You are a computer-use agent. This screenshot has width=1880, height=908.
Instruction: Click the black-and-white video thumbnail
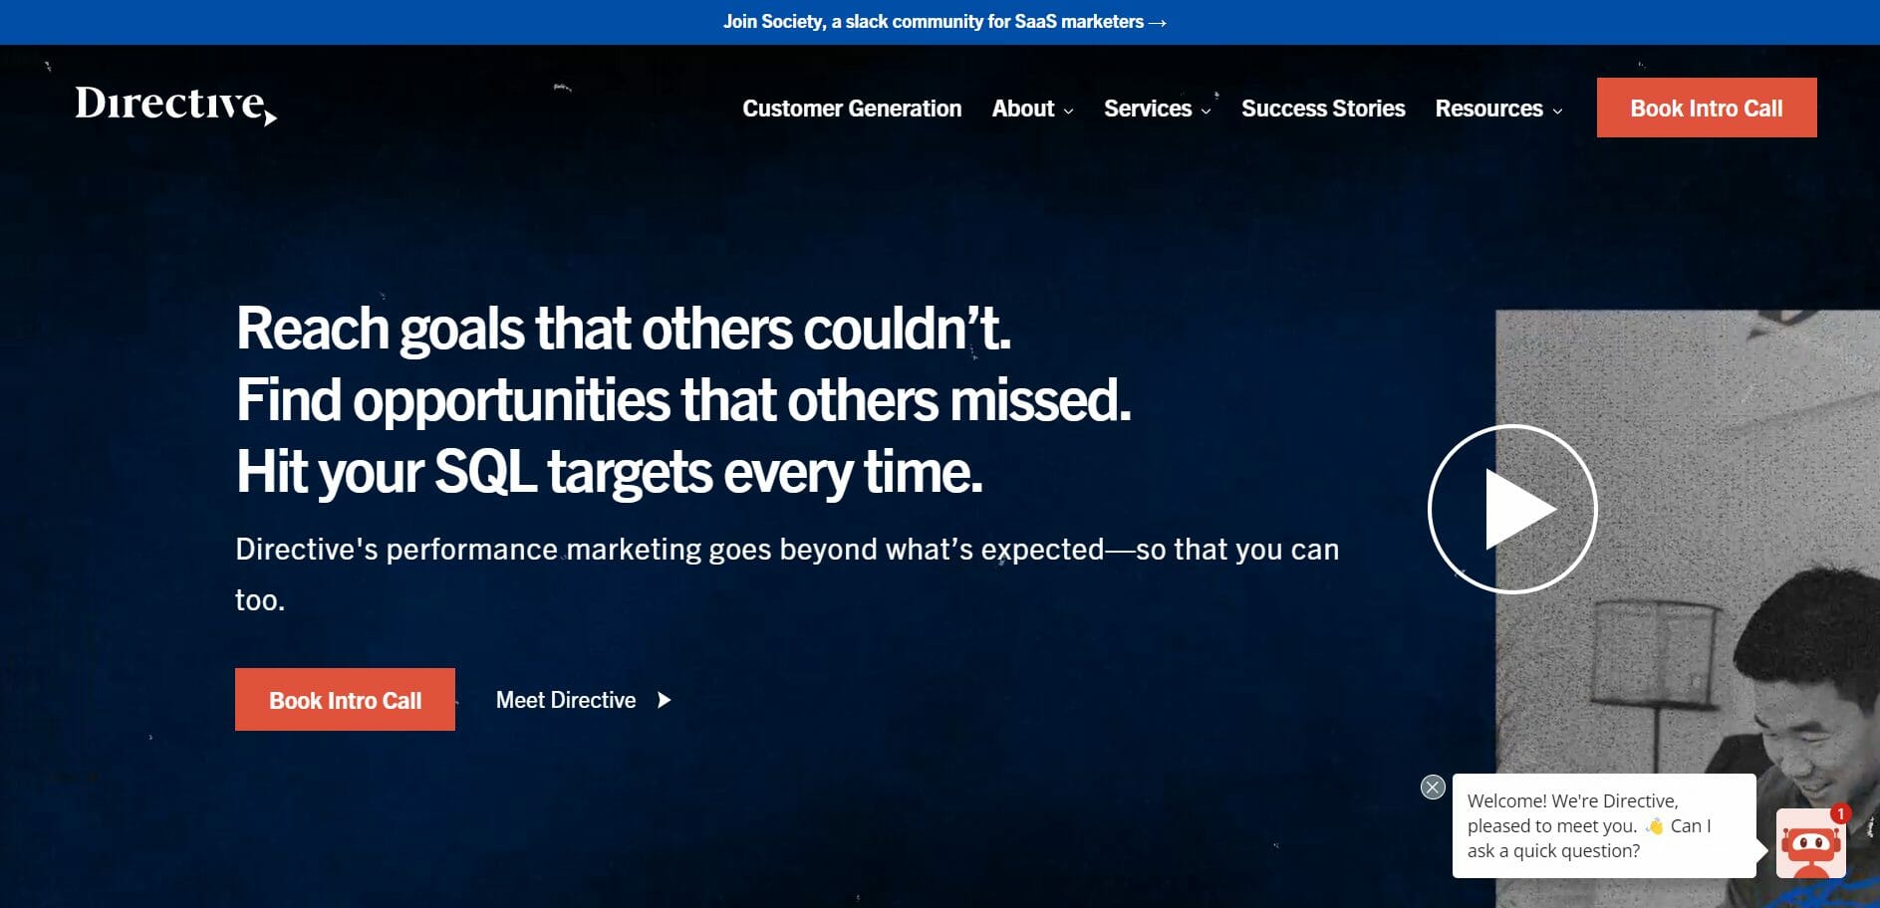(1688, 608)
